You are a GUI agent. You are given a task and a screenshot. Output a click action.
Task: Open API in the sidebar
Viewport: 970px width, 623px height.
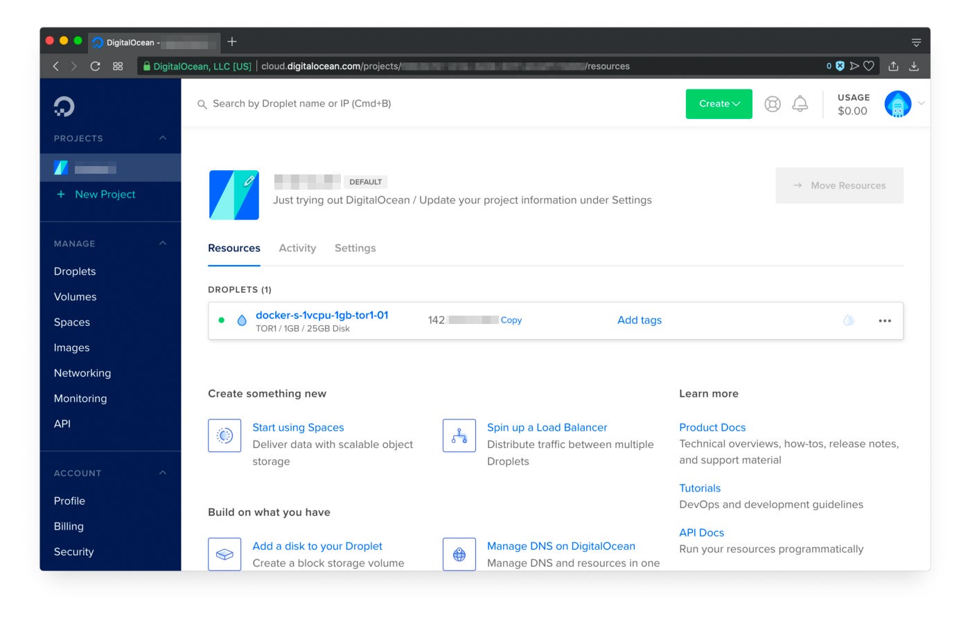tap(62, 424)
